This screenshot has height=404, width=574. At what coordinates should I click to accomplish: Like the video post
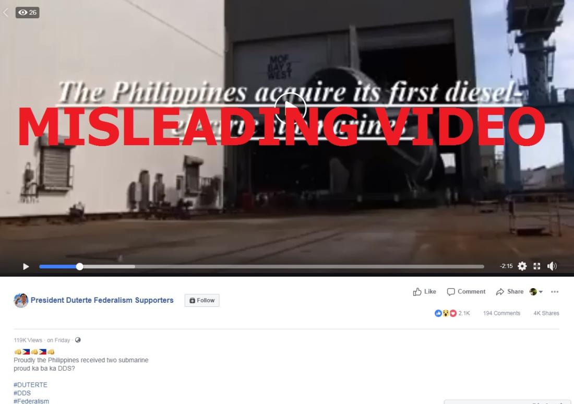point(424,292)
